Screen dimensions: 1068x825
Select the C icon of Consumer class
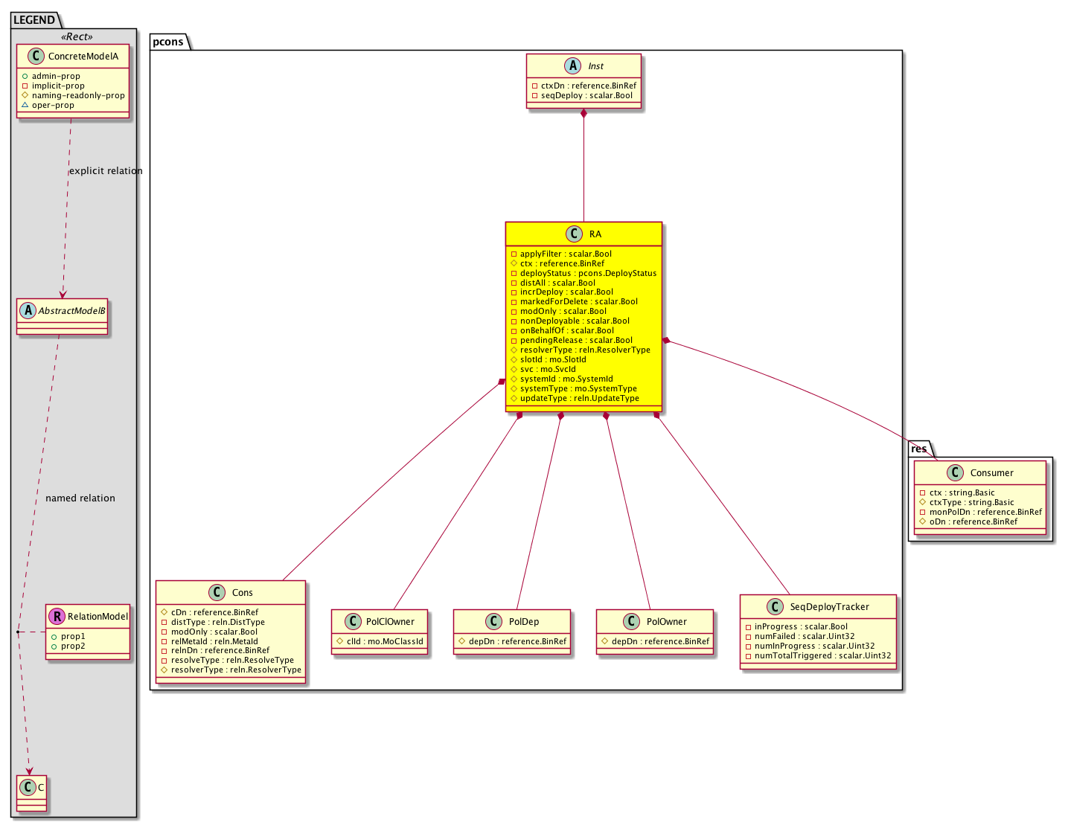[x=955, y=473]
